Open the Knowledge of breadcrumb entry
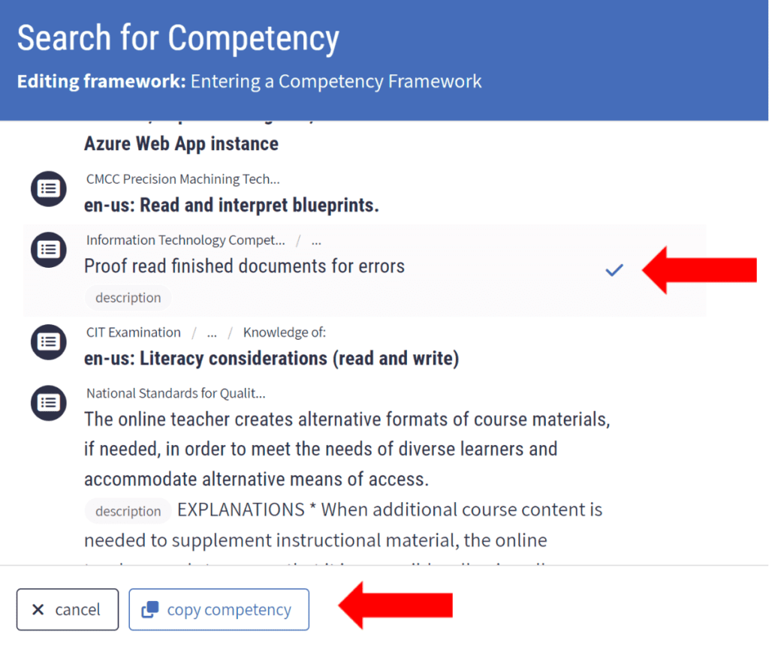 (284, 332)
